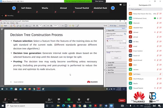Click the Convert button in Export PDF
The height and width of the screenshot is (108, 163).
116,58
